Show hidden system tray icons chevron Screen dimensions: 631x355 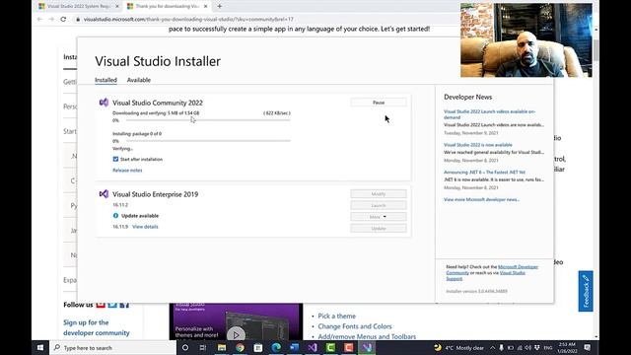(x=493, y=348)
